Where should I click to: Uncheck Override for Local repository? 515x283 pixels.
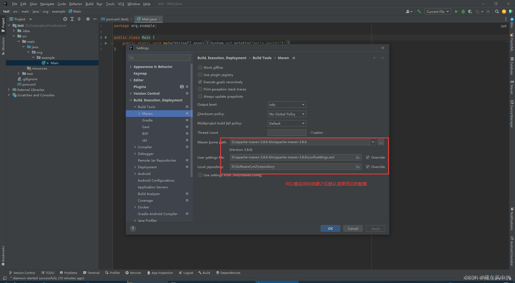pyautogui.click(x=368, y=166)
